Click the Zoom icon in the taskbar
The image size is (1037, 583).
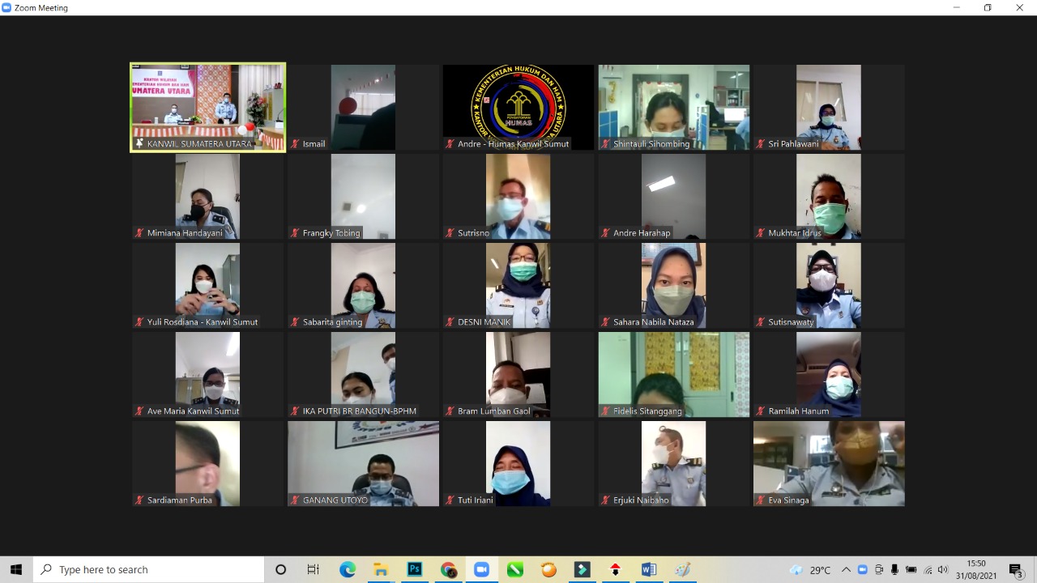coord(481,569)
